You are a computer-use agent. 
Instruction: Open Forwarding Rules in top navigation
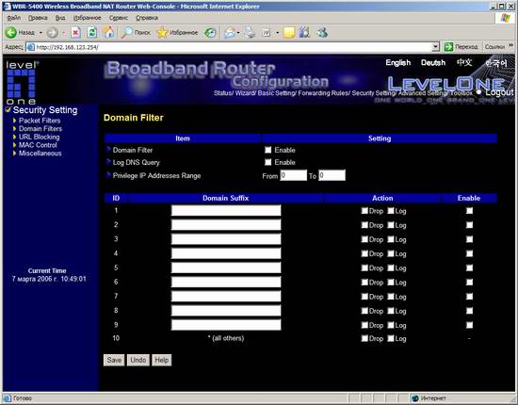click(323, 93)
